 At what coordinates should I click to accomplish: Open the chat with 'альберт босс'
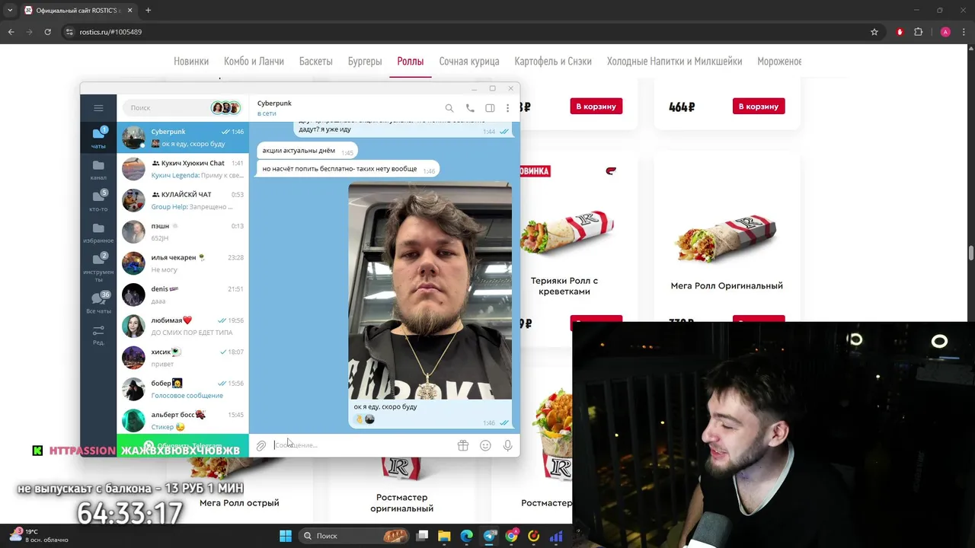[183, 420]
